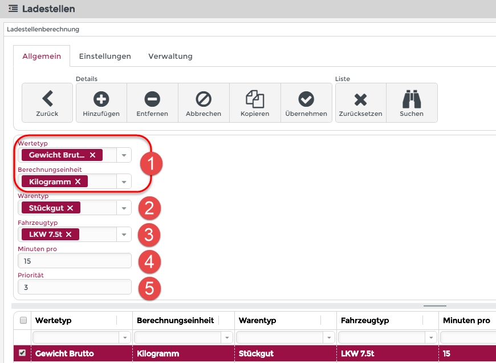Switch to the Allgemein tab
The image size is (496, 363).
42,56
